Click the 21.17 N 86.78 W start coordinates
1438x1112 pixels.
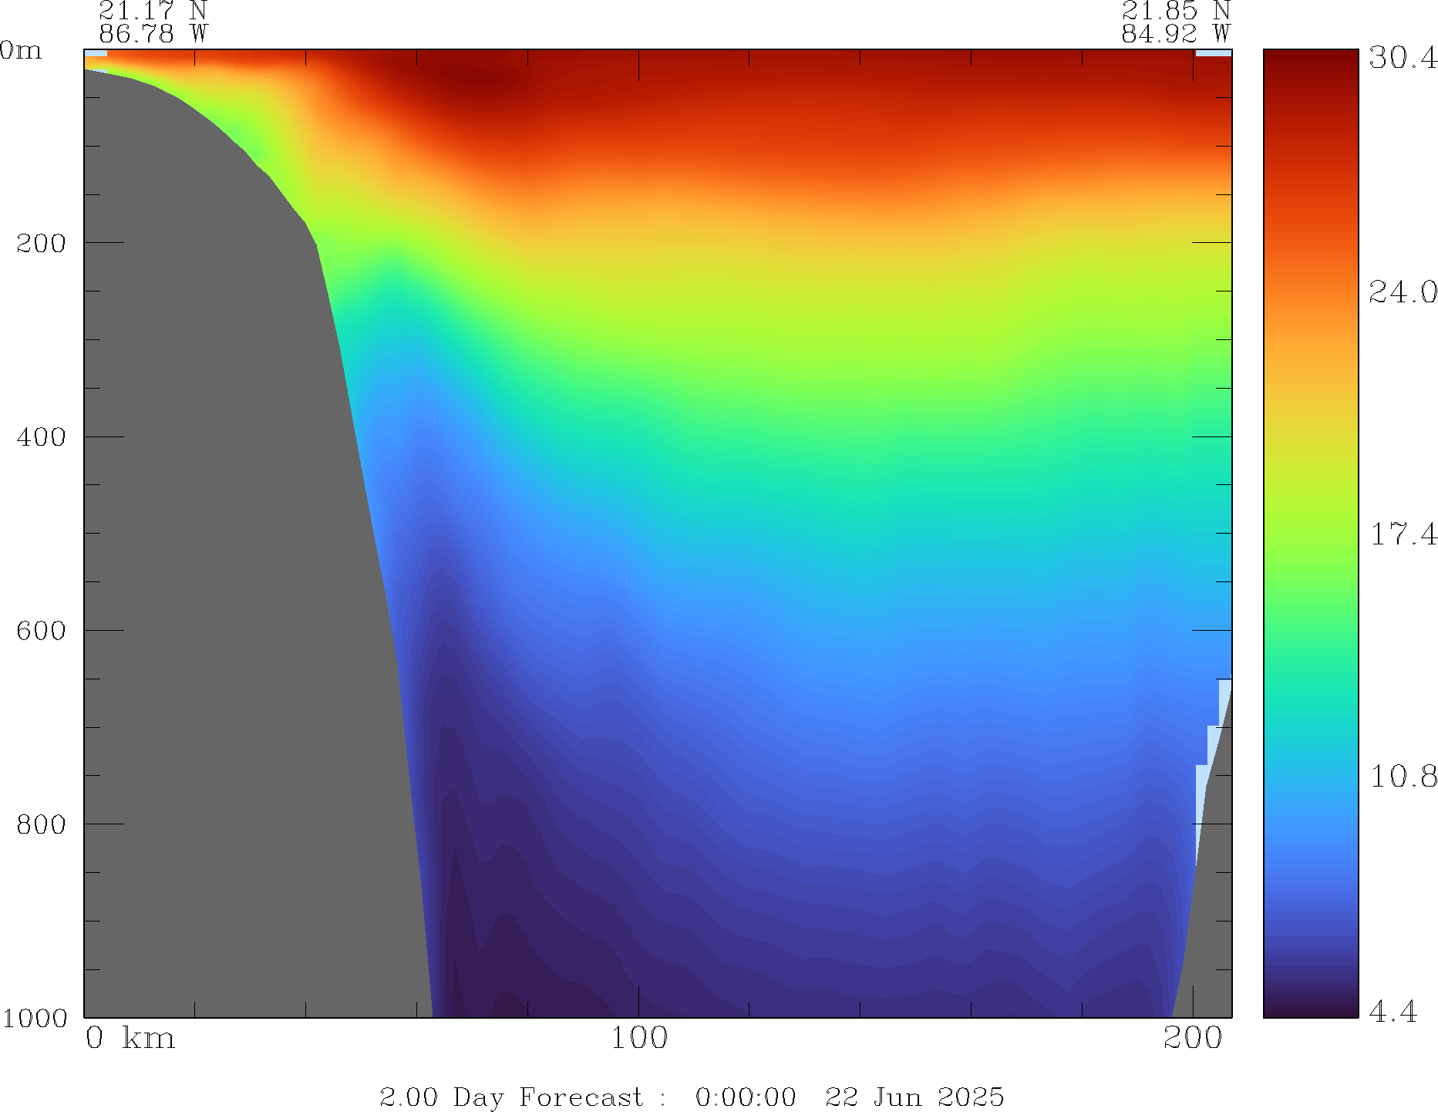(153, 22)
